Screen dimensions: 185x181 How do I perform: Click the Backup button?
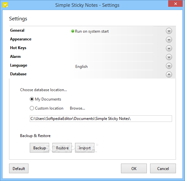(39, 148)
